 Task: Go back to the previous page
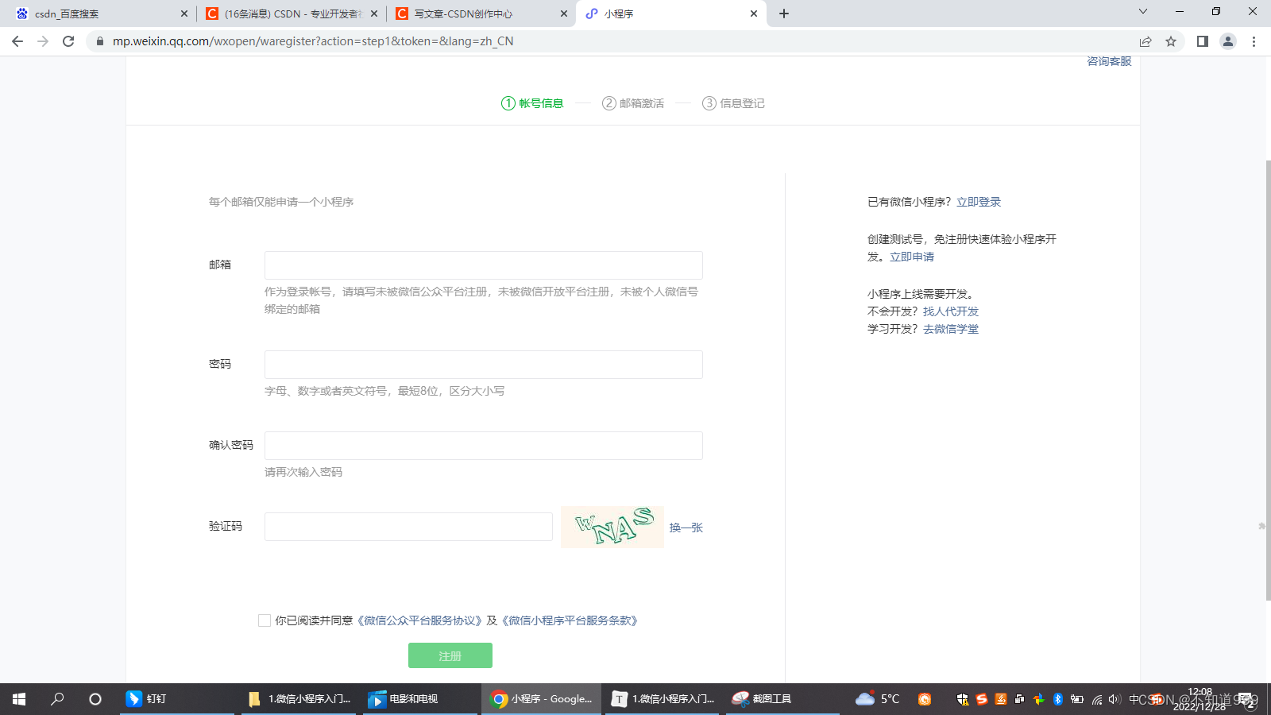pos(17,41)
